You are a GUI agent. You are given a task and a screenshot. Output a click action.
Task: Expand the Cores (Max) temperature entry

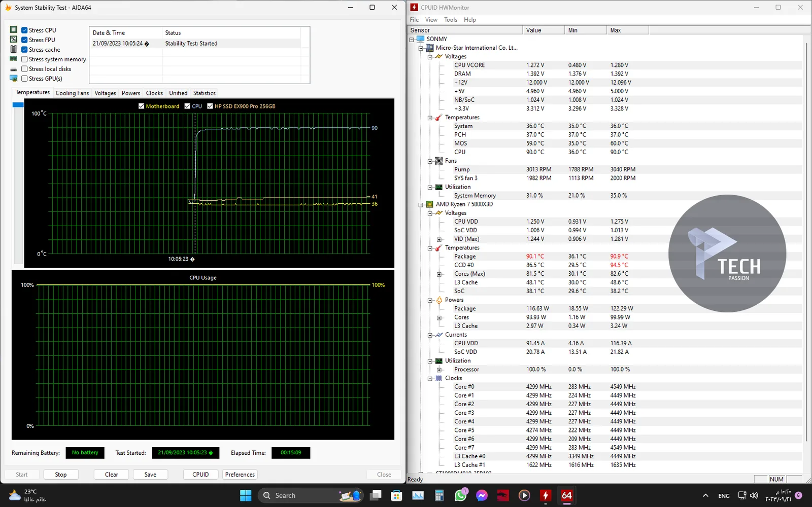click(x=439, y=274)
